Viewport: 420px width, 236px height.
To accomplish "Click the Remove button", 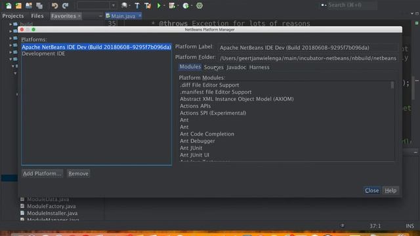I will point(78,174).
